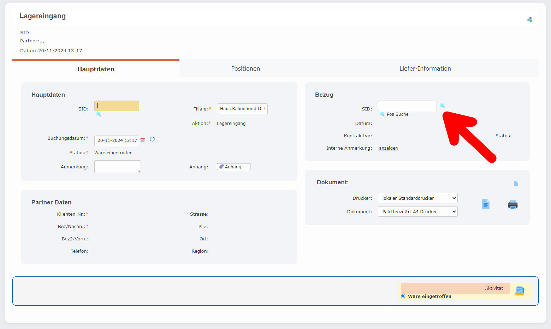Image resolution: width=551 pixels, height=329 pixels.
Task: Click the Pos Suche magnifier icon
Action: tap(382, 114)
